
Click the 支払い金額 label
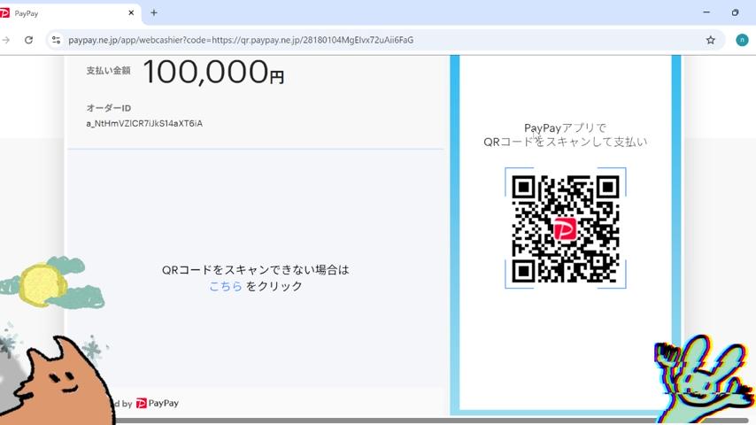click(109, 71)
